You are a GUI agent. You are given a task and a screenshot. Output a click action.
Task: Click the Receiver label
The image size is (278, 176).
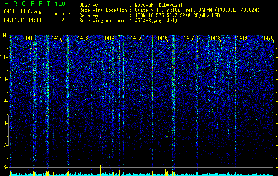[x=90, y=15]
